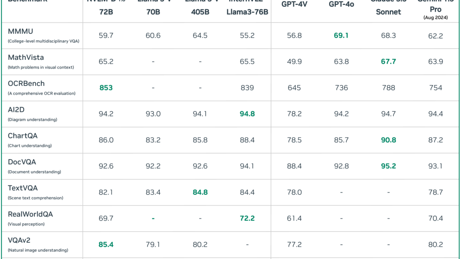Screen dimensions: 461x259
Task: Click the highlighted 84.8 TextVQA score
Action: (200, 192)
